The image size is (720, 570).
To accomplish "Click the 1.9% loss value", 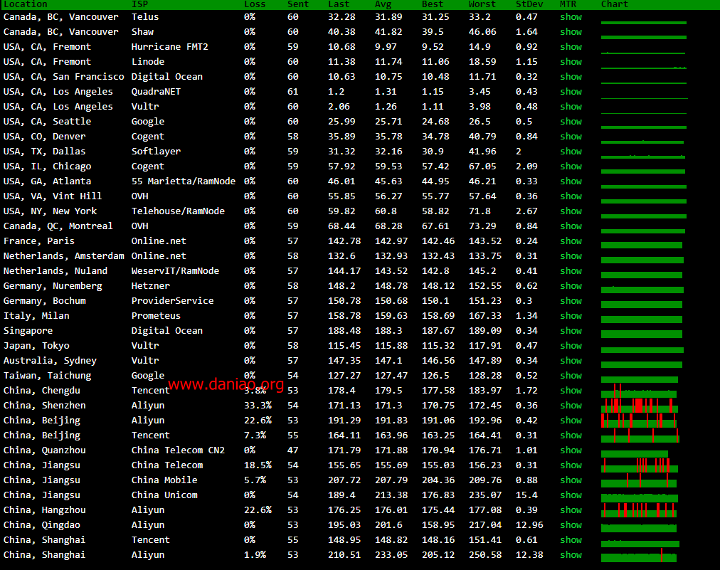I will tap(255, 555).
